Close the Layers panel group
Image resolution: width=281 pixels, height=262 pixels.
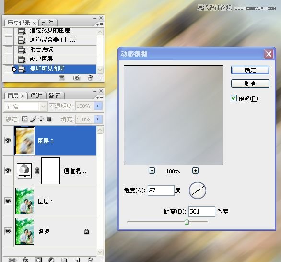101,91
